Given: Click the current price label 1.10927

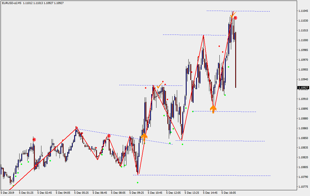Looking at the screenshot, I should tap(303, 87).
